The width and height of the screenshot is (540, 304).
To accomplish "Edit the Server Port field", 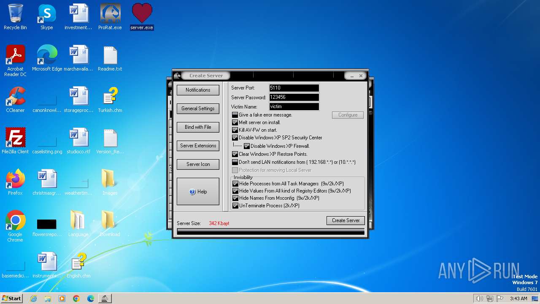I will tap(294, 88).
